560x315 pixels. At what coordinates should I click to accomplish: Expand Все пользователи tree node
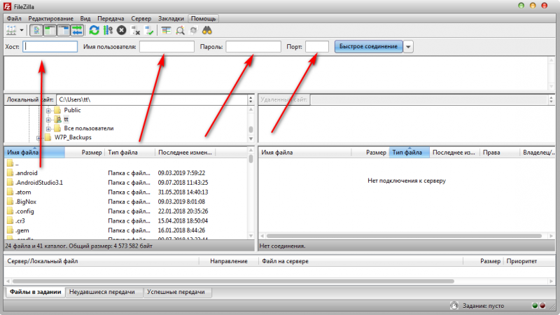pos(48,129)
